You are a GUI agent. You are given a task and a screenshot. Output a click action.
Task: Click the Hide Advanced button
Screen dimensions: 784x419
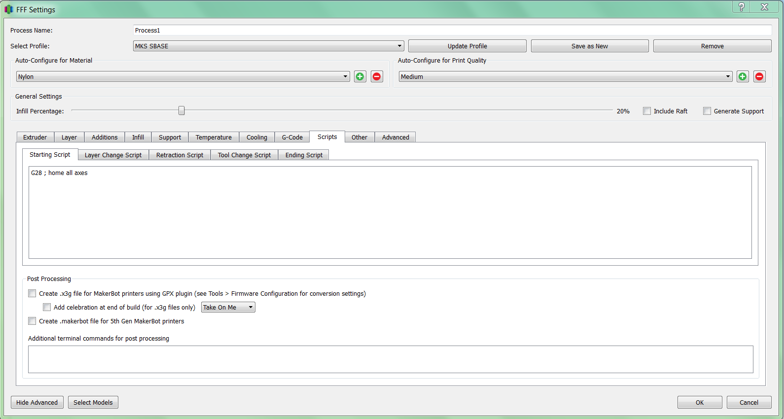tap(37, 402)
